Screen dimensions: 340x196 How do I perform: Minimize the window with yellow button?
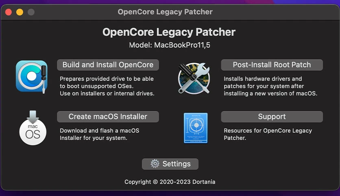pyautogui.click(x=20, y=12)
